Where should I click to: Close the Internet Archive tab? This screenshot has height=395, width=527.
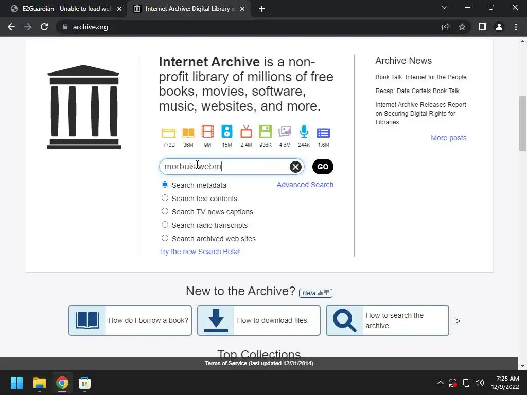(242, 9)
